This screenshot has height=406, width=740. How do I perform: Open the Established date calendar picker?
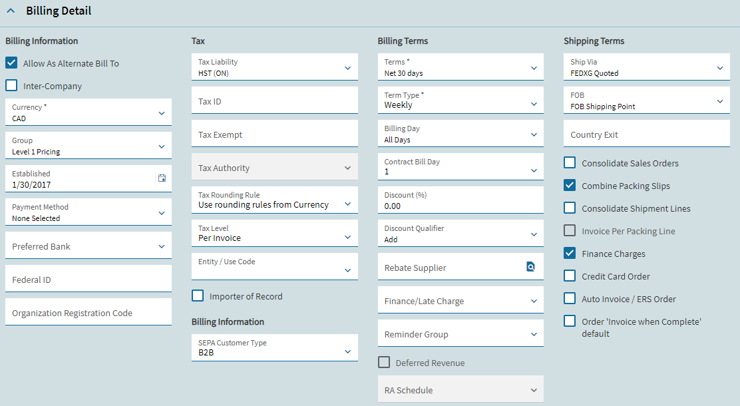pos(162,178)
